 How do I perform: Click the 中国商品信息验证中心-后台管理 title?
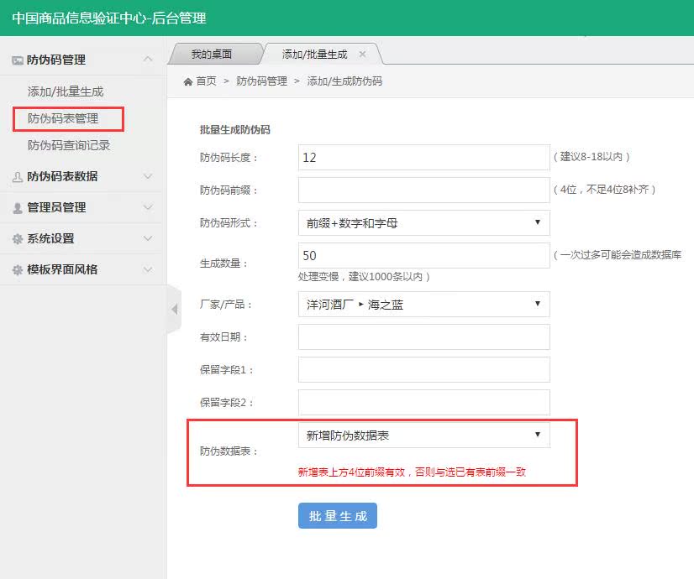(x=109, y=18)
